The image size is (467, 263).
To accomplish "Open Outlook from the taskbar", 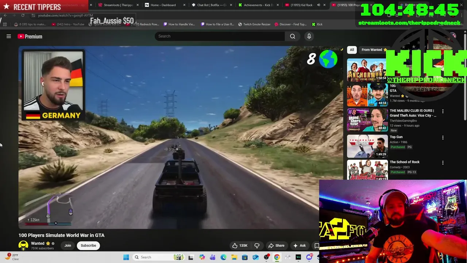I will point(255,257).
